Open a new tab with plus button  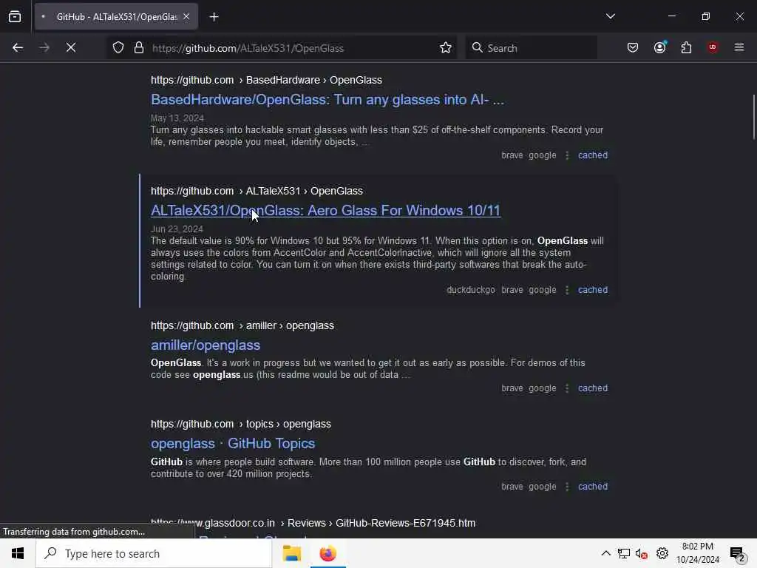click(214, 17)
